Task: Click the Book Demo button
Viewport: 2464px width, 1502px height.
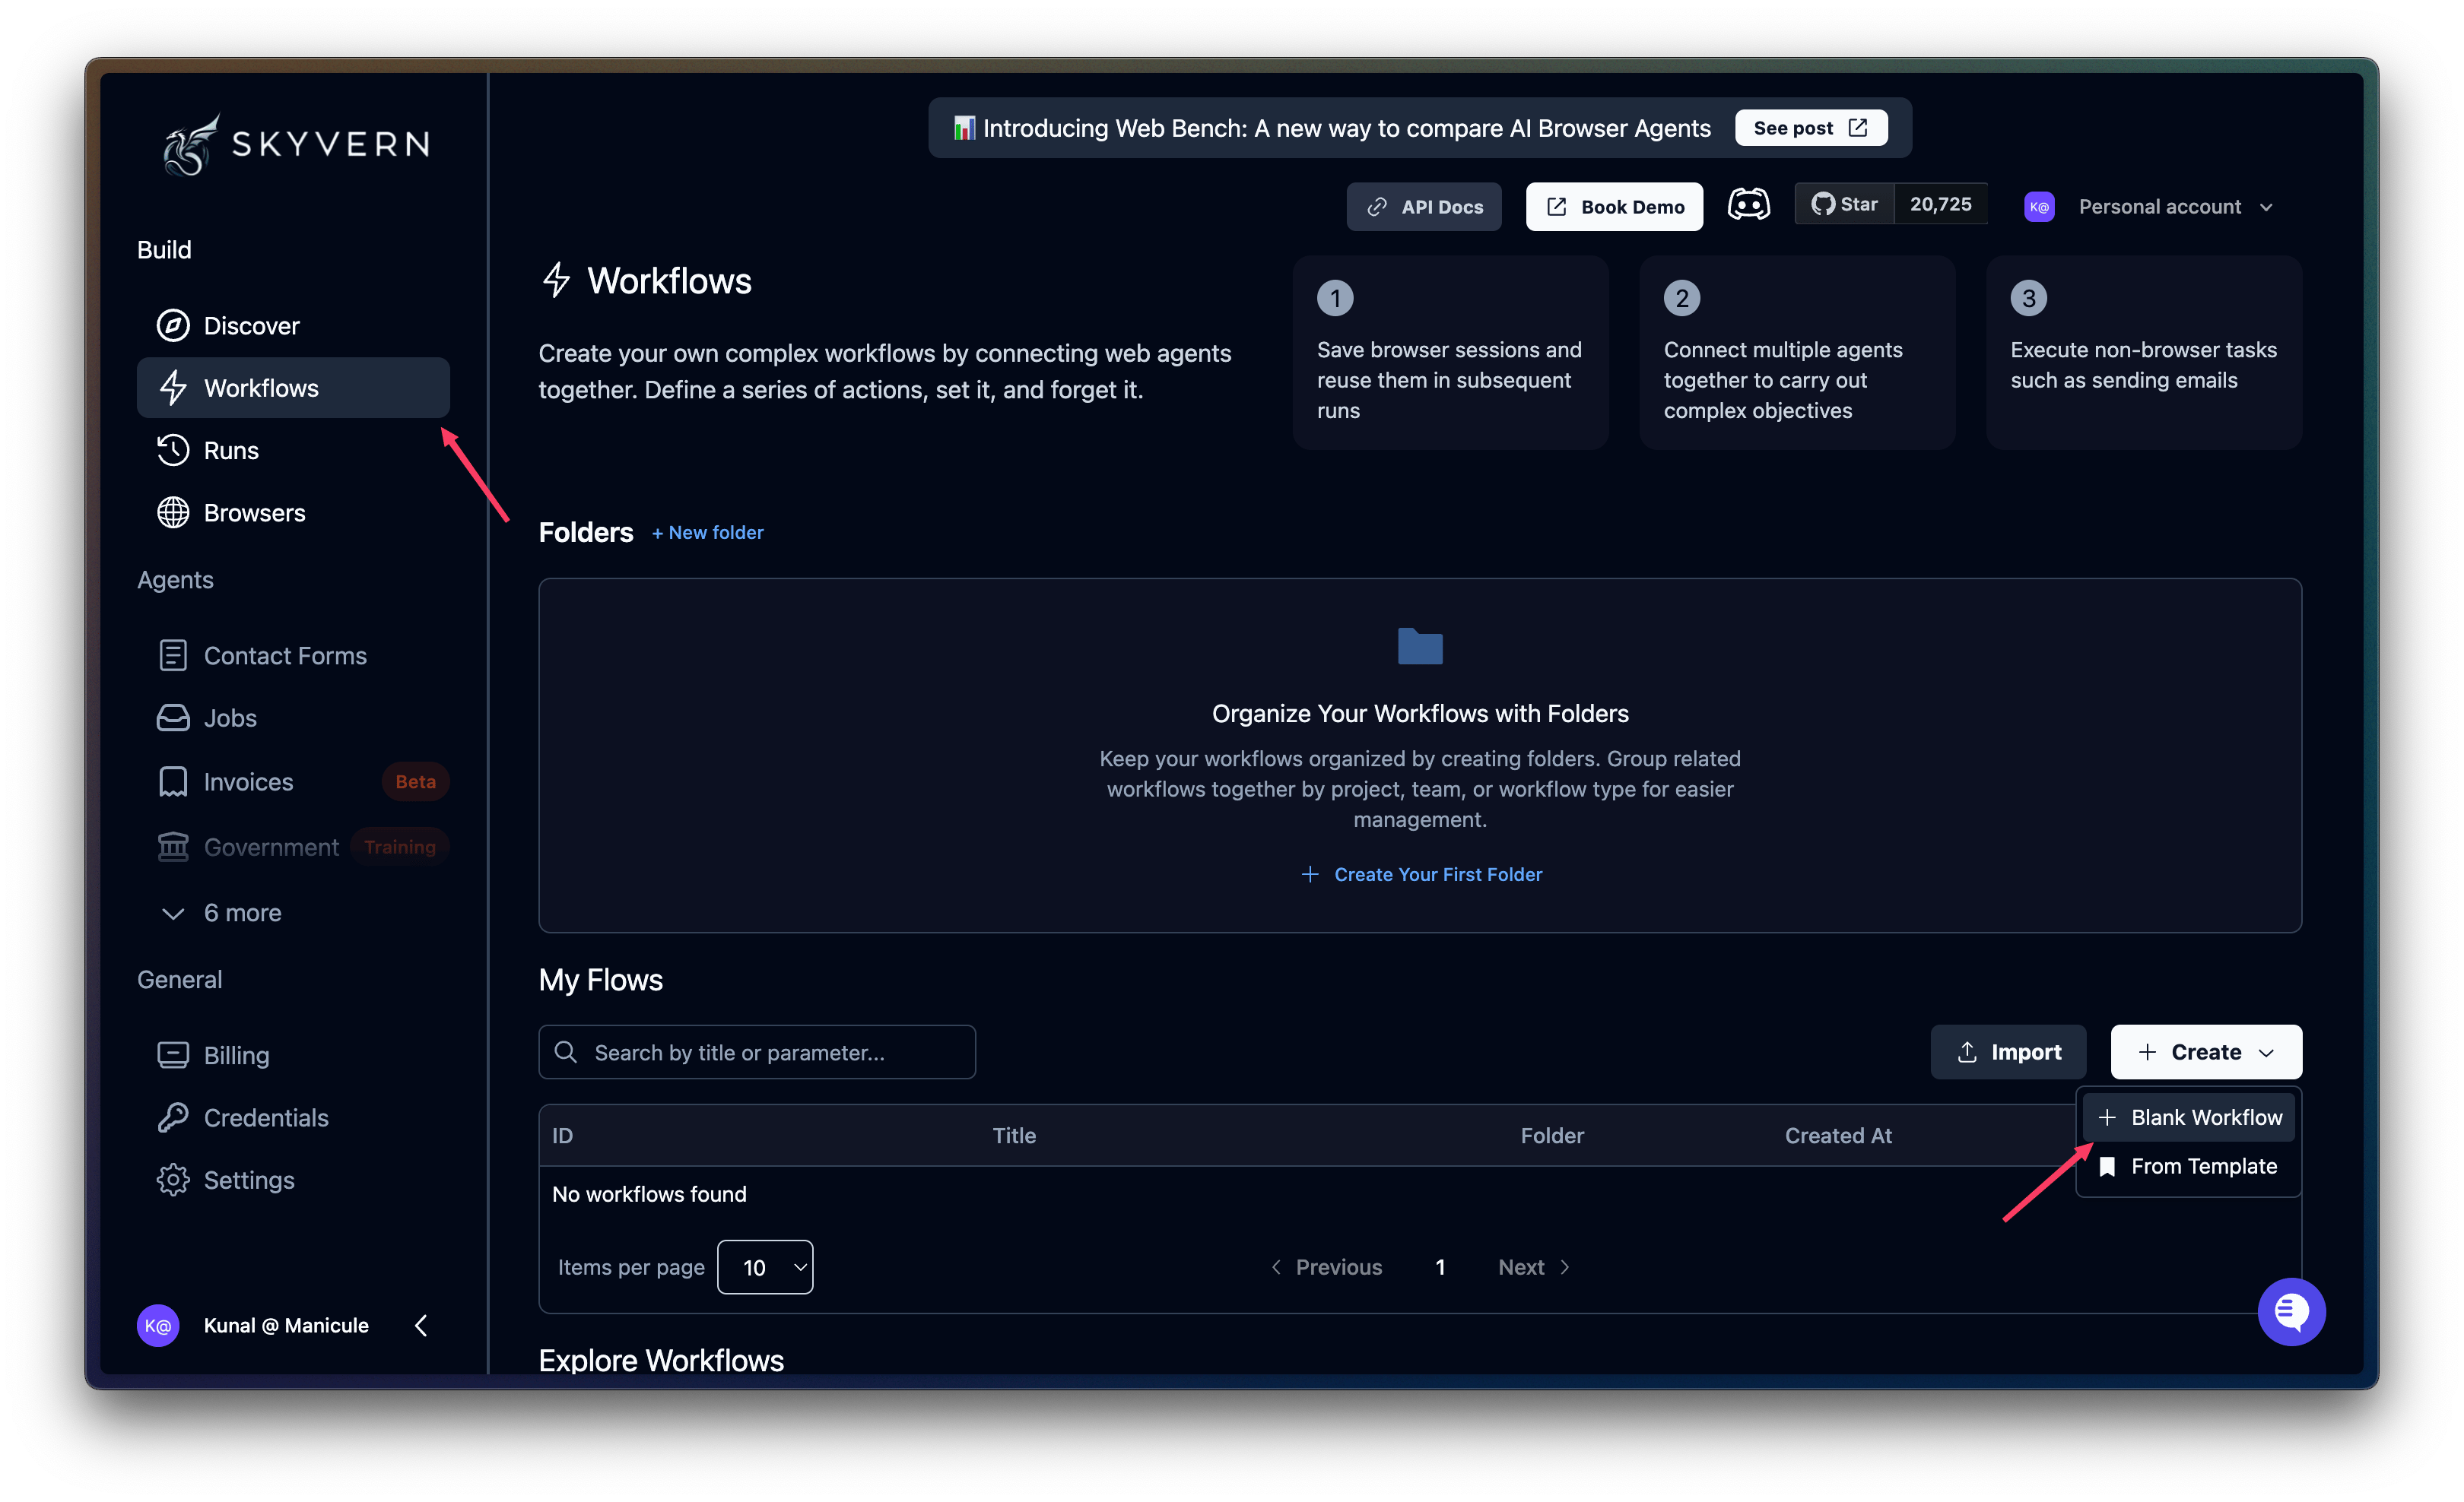Action: pyautogui.click(x=1614, y=207)
